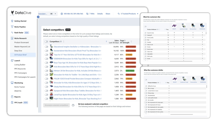Click the POLDR 12X25 product thumbnail
This screenshot has height=127, width=218.
[x=51, y=78]
